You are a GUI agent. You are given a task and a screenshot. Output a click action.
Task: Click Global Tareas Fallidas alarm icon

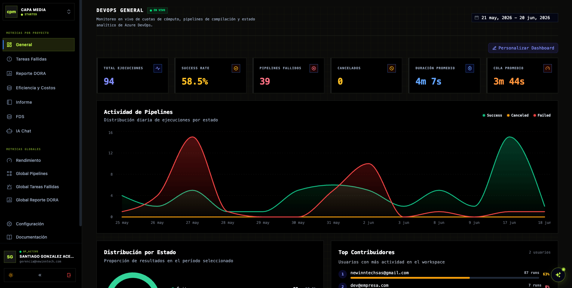(9, 187)
